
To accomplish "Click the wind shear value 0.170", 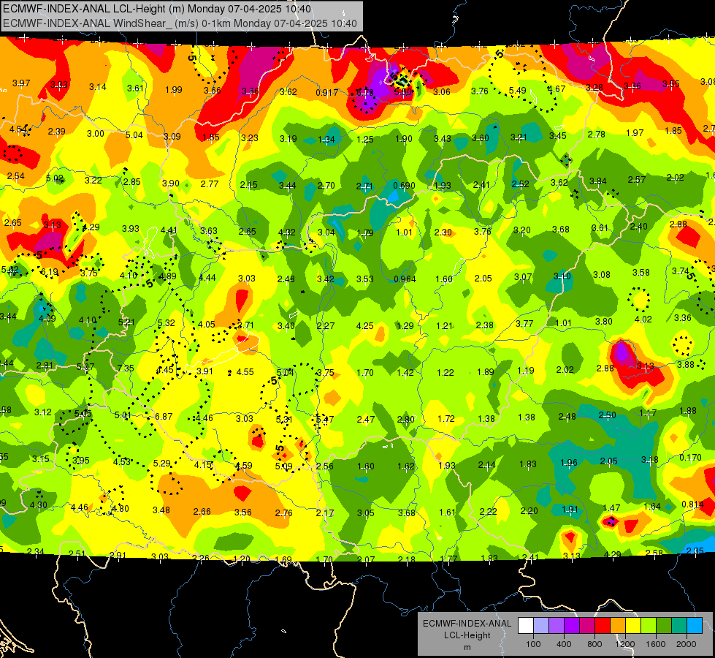I will (x=690, y=458).
